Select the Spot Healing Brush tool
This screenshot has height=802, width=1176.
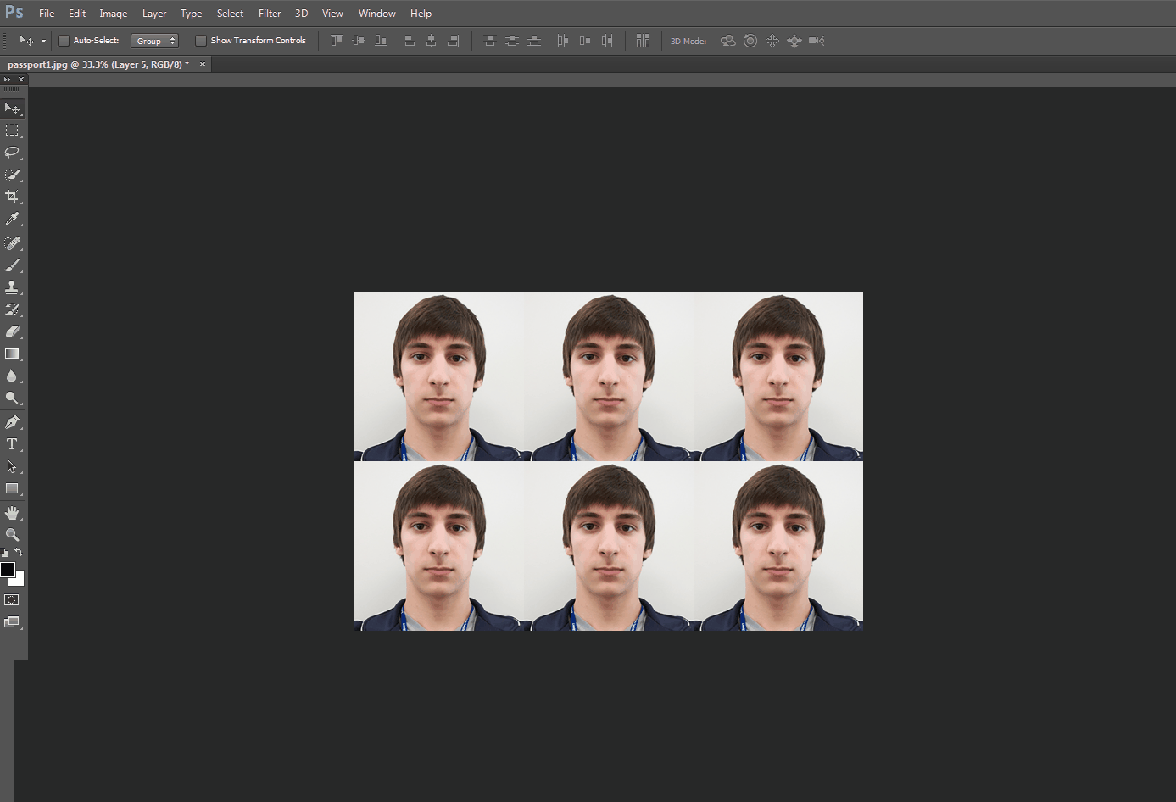[x=13, y=243]
